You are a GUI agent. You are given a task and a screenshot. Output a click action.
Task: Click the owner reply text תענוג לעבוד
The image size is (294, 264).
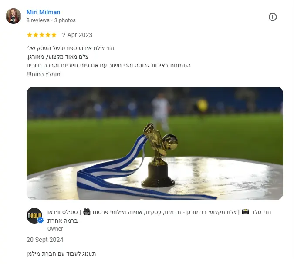(61, 254)
